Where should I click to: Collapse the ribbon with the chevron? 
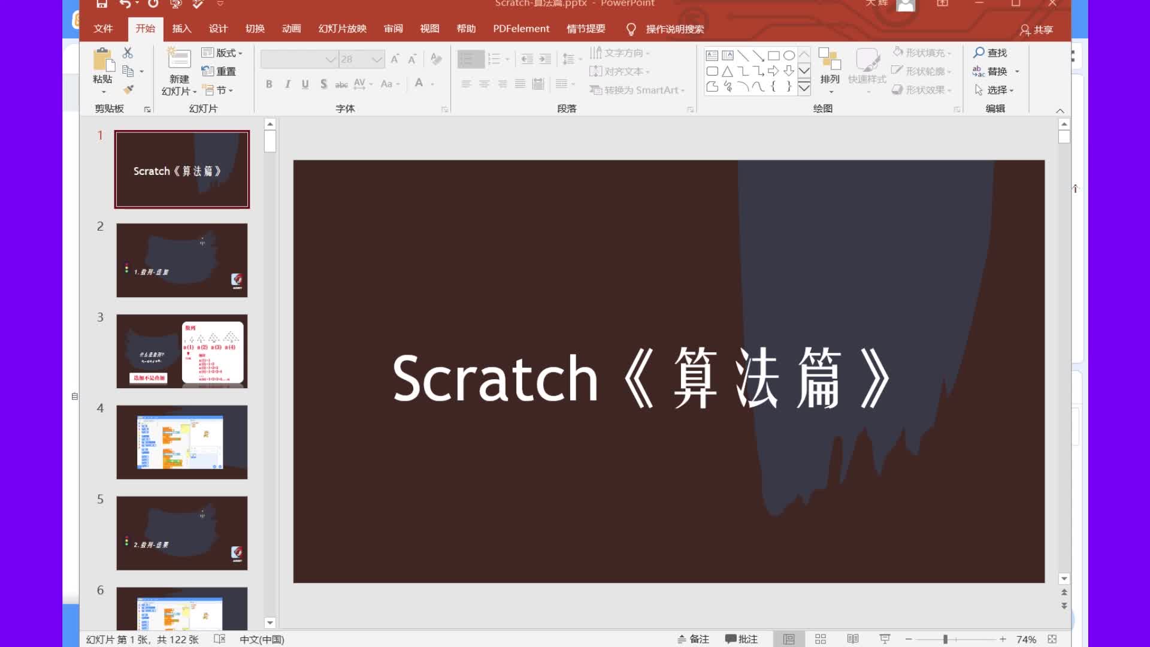point(1060,111)
